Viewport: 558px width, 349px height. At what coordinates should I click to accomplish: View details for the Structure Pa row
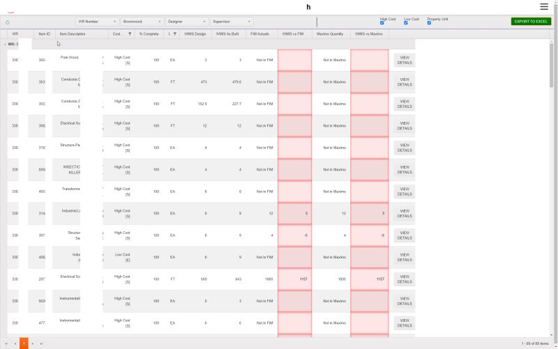click(405, 148)
